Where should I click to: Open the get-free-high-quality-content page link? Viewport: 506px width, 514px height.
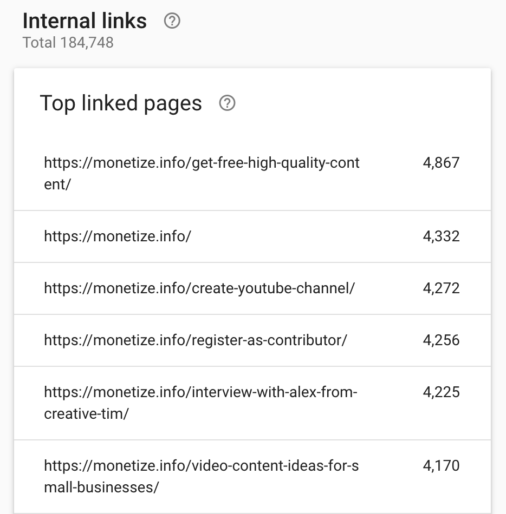(202, 174)
